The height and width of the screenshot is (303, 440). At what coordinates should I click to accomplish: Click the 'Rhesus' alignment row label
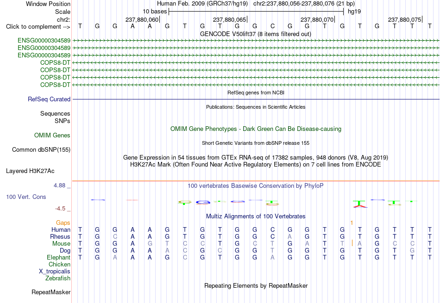60,237
